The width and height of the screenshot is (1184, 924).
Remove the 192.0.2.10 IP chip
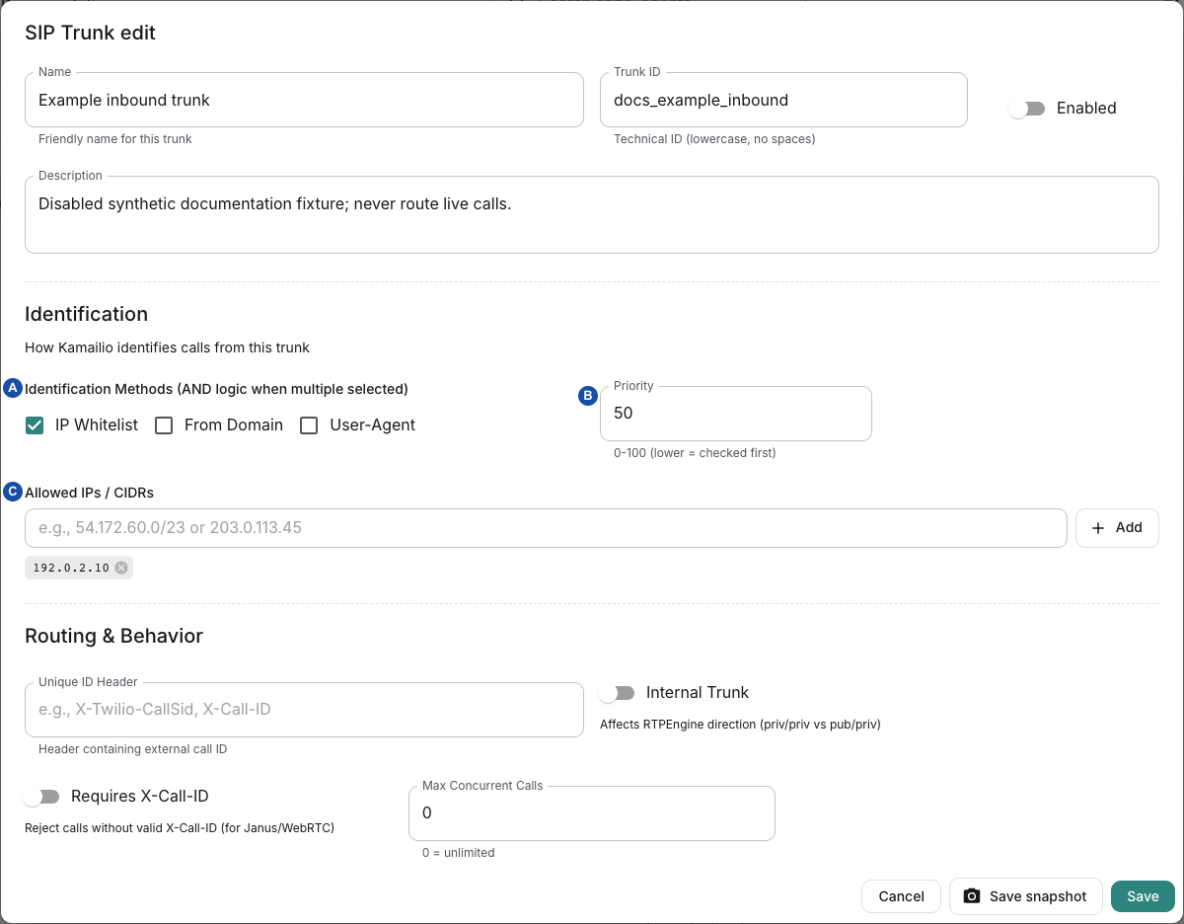click(121, 568)
